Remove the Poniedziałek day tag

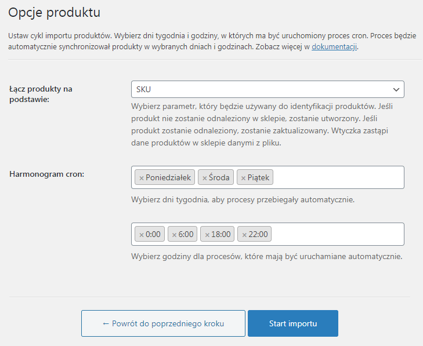click(141, 178)
